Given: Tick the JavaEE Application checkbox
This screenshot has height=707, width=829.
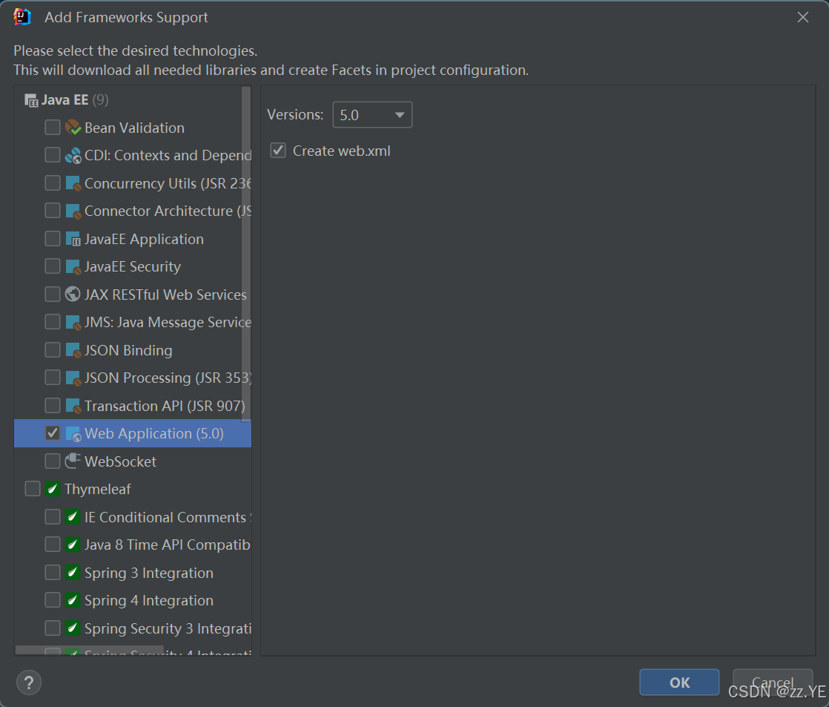Looking at the screenshot, I should point(53,238).
